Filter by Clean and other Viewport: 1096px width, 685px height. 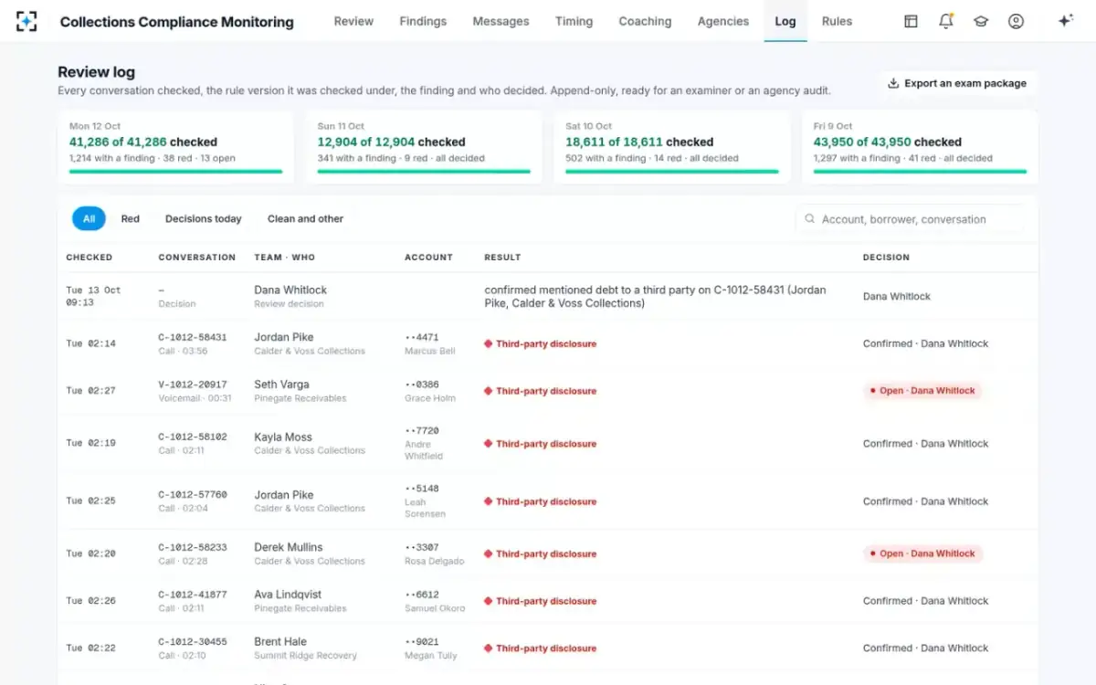coord(305,219)
